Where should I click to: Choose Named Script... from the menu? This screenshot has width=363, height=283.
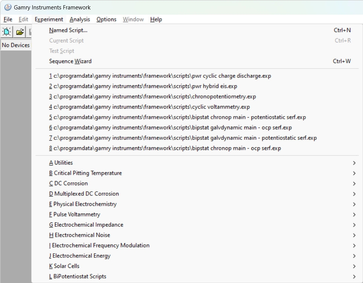pos(197,30)
